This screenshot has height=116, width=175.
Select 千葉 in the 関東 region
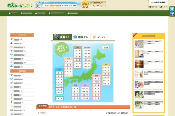click(97, 85)
